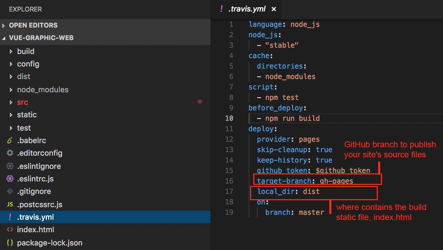This screenshot has height=250, width=443.
Task: Click the package-lock.json braces icon
Action: (10, 243)
